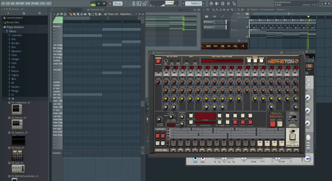The height and width of the screenshot is (181, 332).
Task: Click the Nepheton INSTR. SEL. button
Action: point(161,150)
